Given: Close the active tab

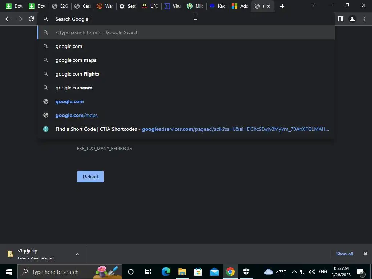Looking at the screenshot, I should tap(268, 7).
